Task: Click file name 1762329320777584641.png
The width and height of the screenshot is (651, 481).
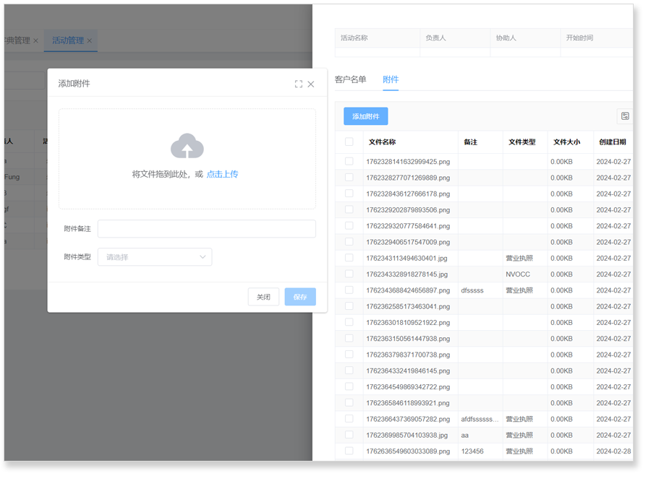Action: click(408, 226)
